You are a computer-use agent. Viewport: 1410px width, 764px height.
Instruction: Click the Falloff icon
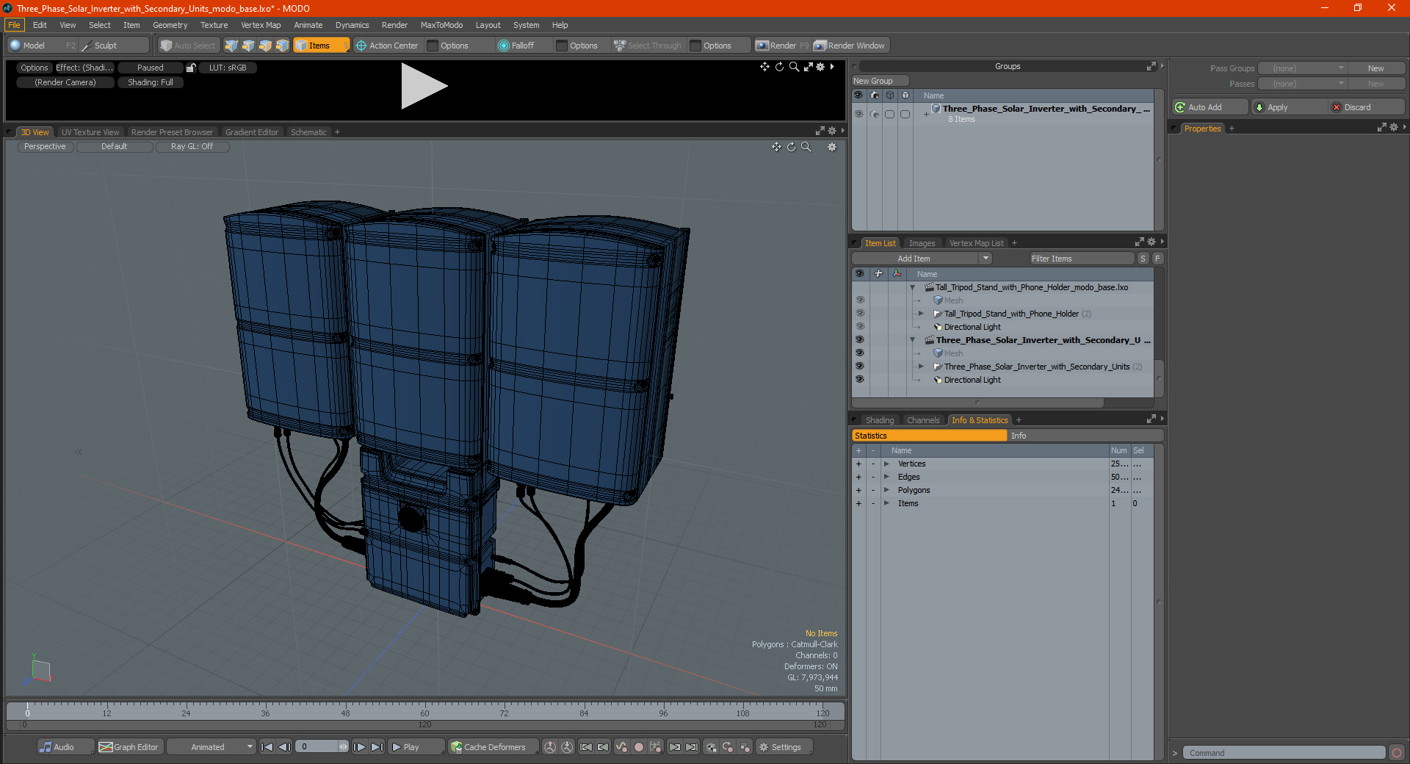click(x=503, y=46)
